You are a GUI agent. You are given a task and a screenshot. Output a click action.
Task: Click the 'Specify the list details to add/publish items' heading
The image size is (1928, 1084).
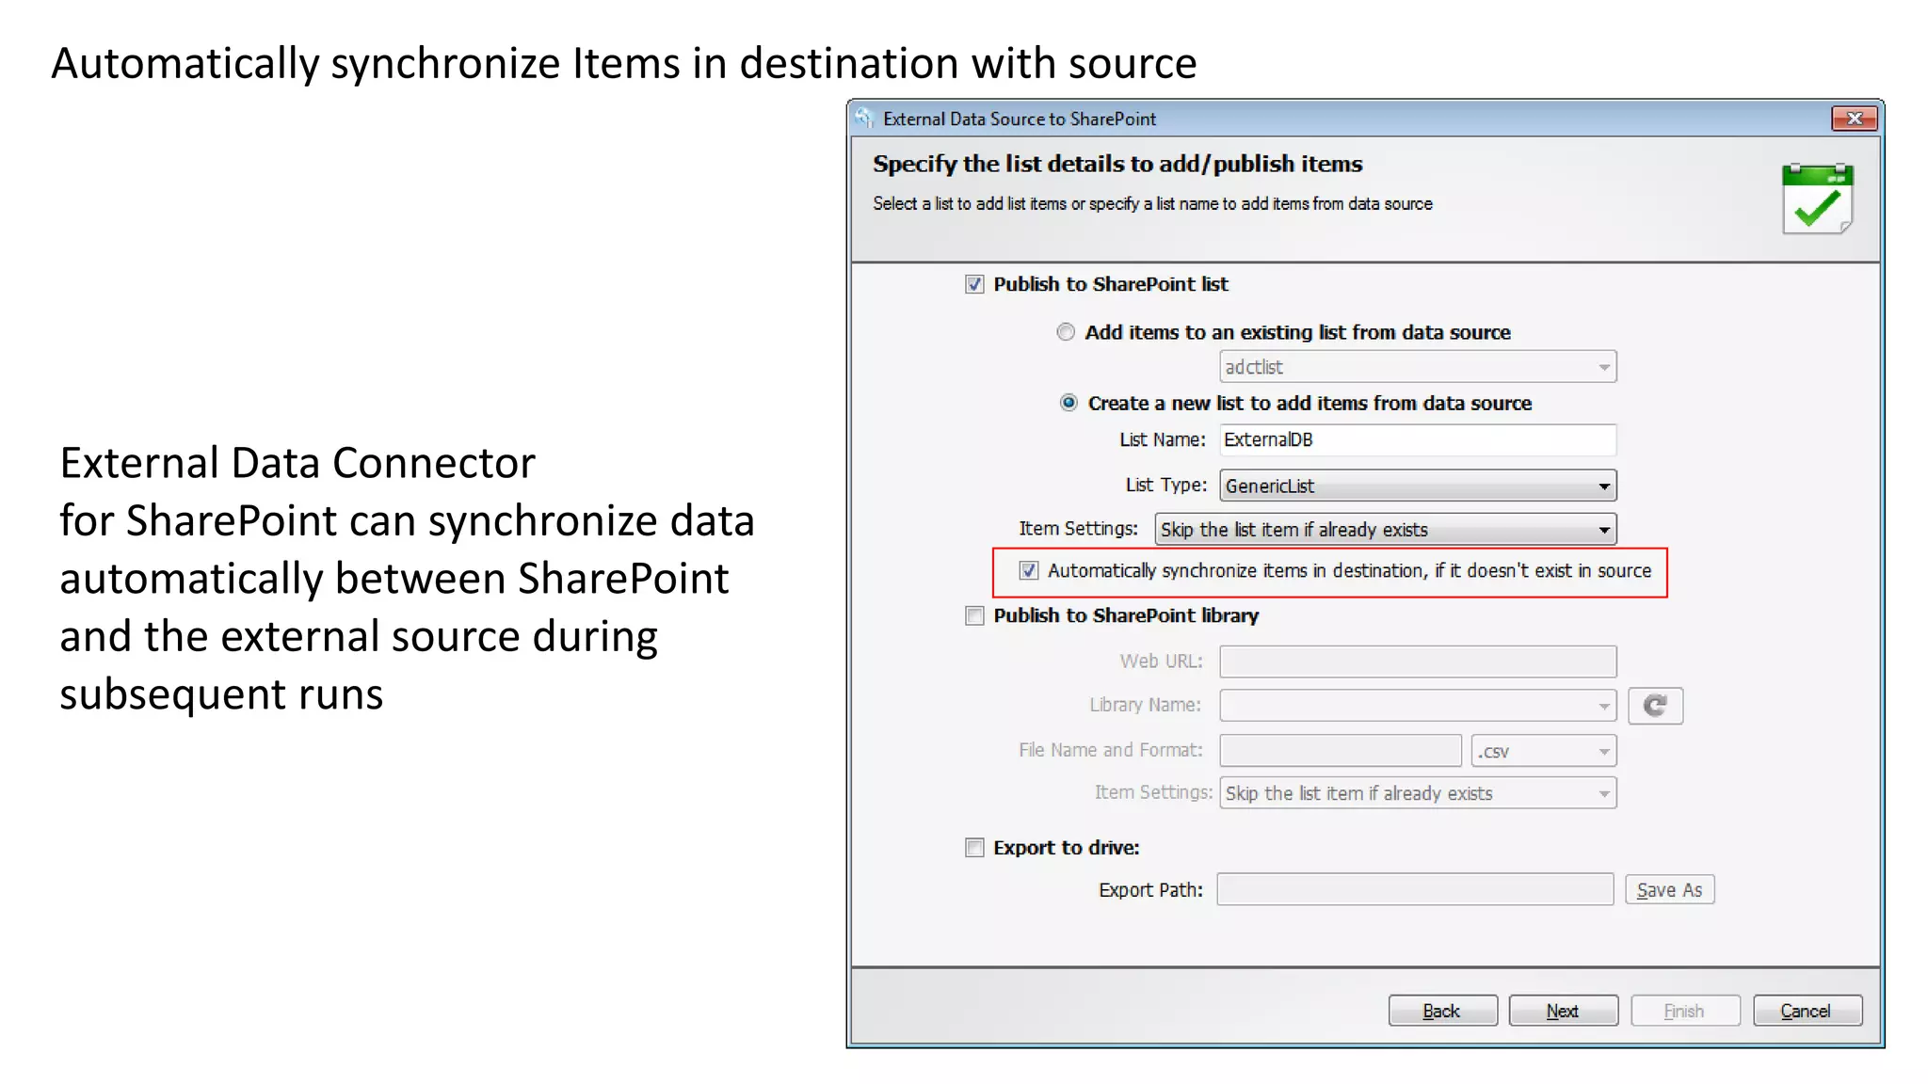(1117, 164)
